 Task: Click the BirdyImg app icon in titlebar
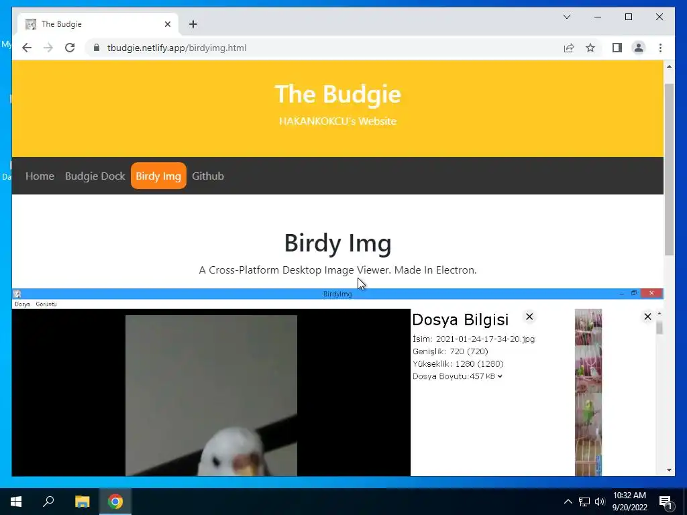(x=17, y=294)
